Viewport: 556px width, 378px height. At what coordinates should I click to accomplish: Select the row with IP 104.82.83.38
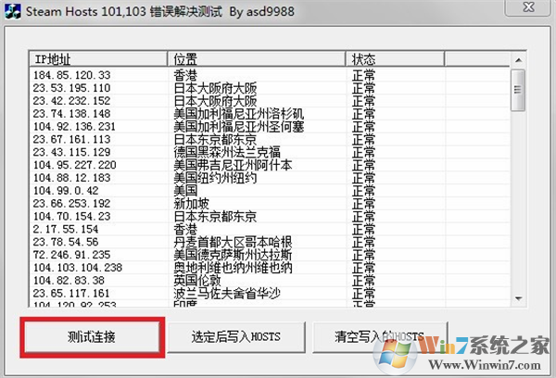click(270, 281)
